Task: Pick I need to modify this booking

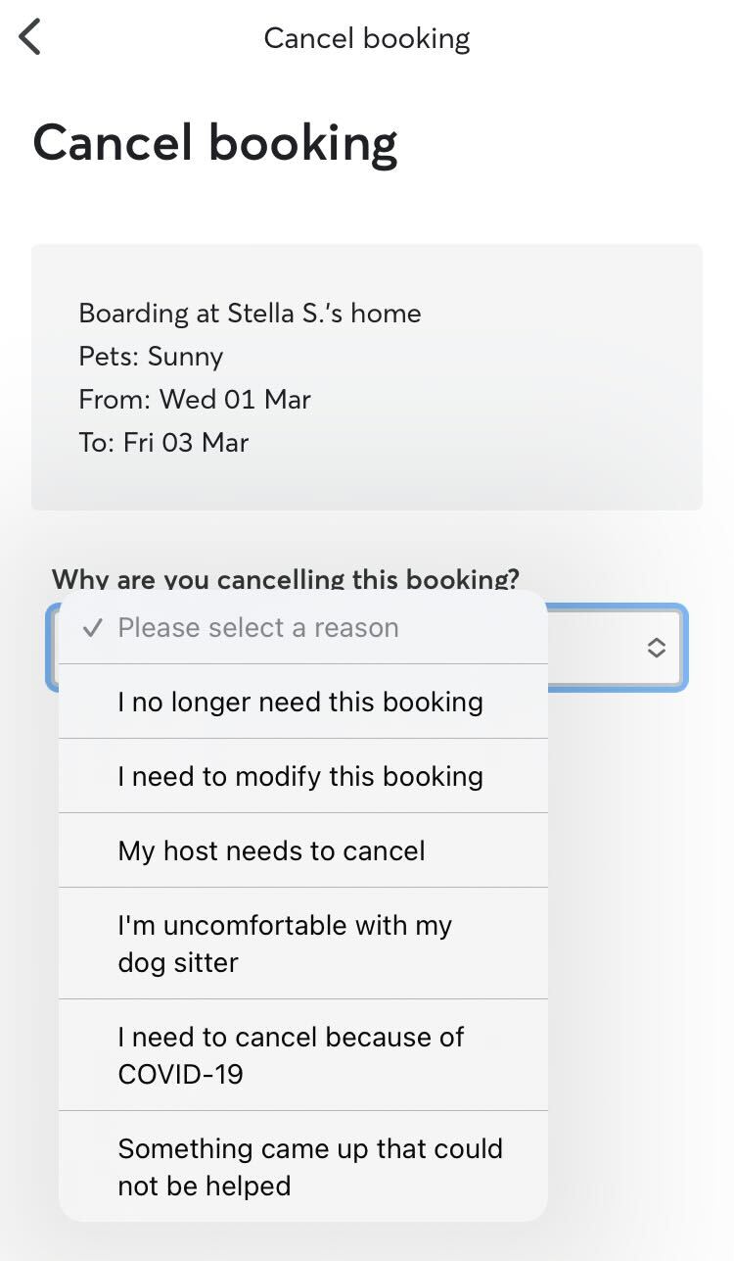Action: tap(300, 776)
